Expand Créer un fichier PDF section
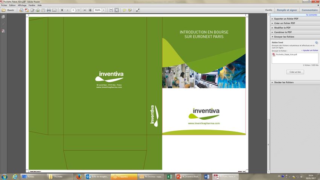The width and height of the screenshot is (320, 180). point(295,23)
